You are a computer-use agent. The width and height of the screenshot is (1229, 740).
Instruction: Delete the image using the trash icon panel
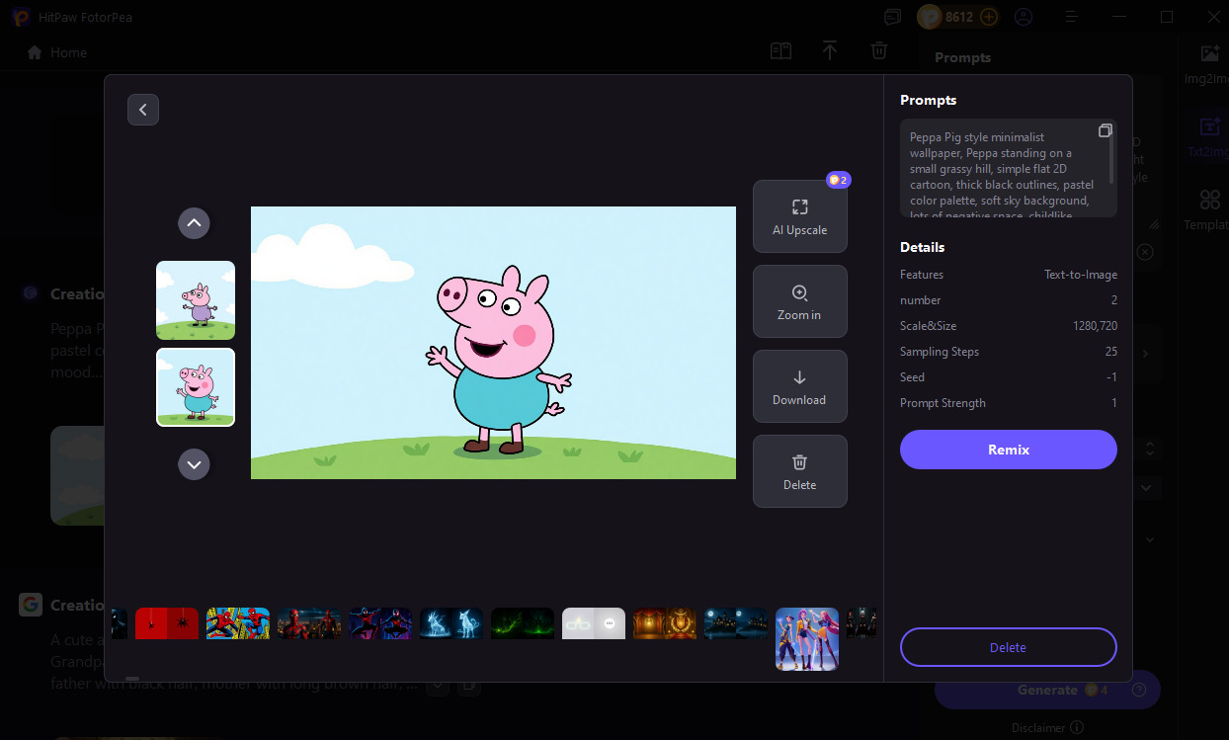point(799,471)
